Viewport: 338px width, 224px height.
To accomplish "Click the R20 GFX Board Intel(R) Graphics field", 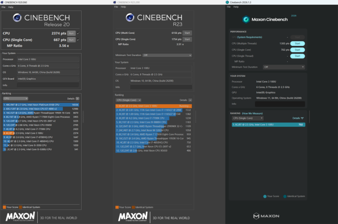I will point(48,79).
